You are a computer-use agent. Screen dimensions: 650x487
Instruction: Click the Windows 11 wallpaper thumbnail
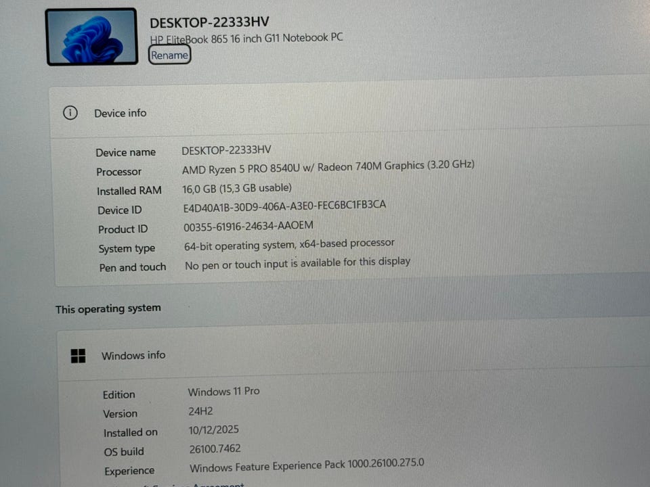pos(91,37)
